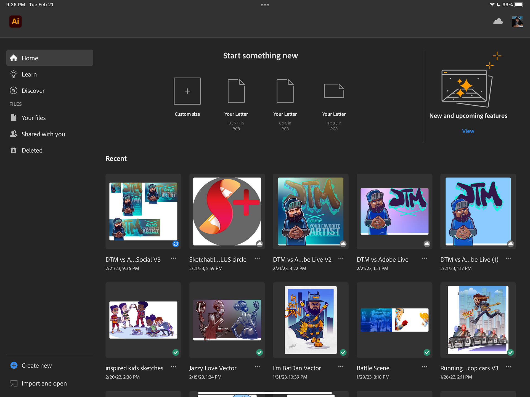The width and height of the screenshot is (530, 397).
Task: Open DTM vs A...be Live V2 thumbnail
Action: pyautogui.click(x=311, y=211)
